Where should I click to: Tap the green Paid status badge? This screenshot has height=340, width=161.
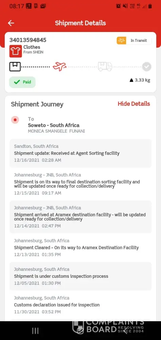[22, 82]
